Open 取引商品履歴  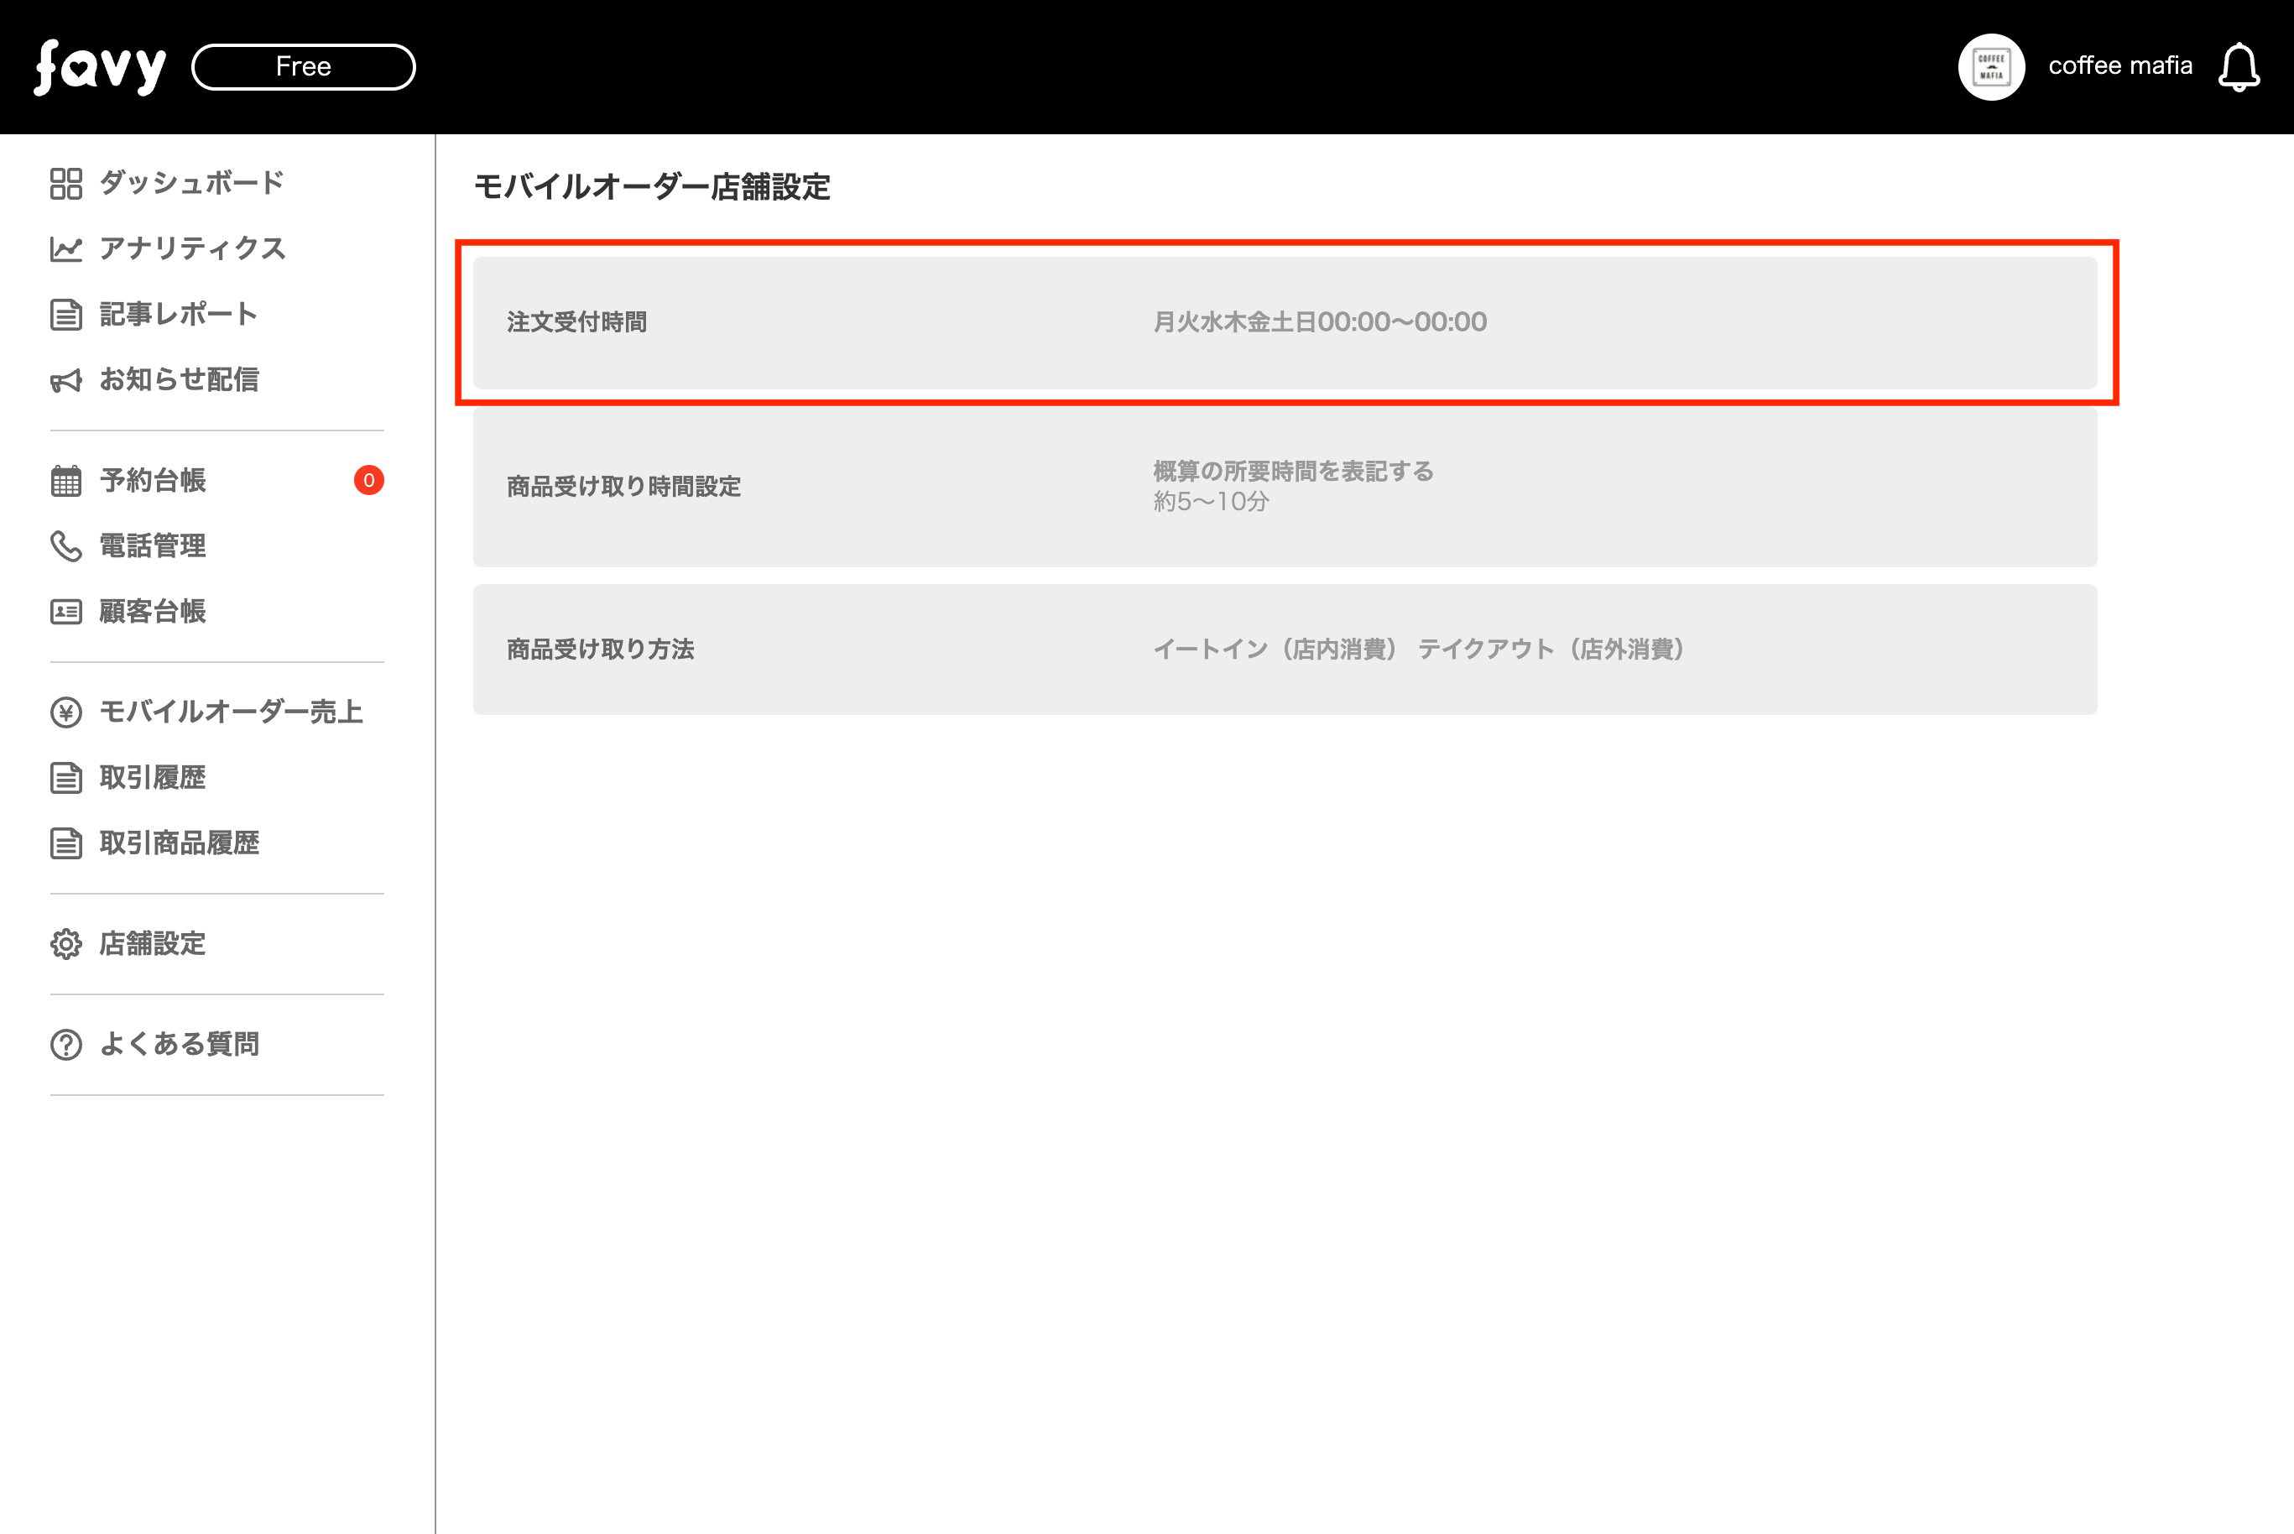pos(179,843)
